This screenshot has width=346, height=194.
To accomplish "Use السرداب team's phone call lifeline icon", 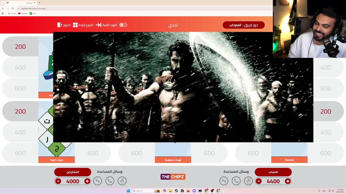I will (236, 181).
